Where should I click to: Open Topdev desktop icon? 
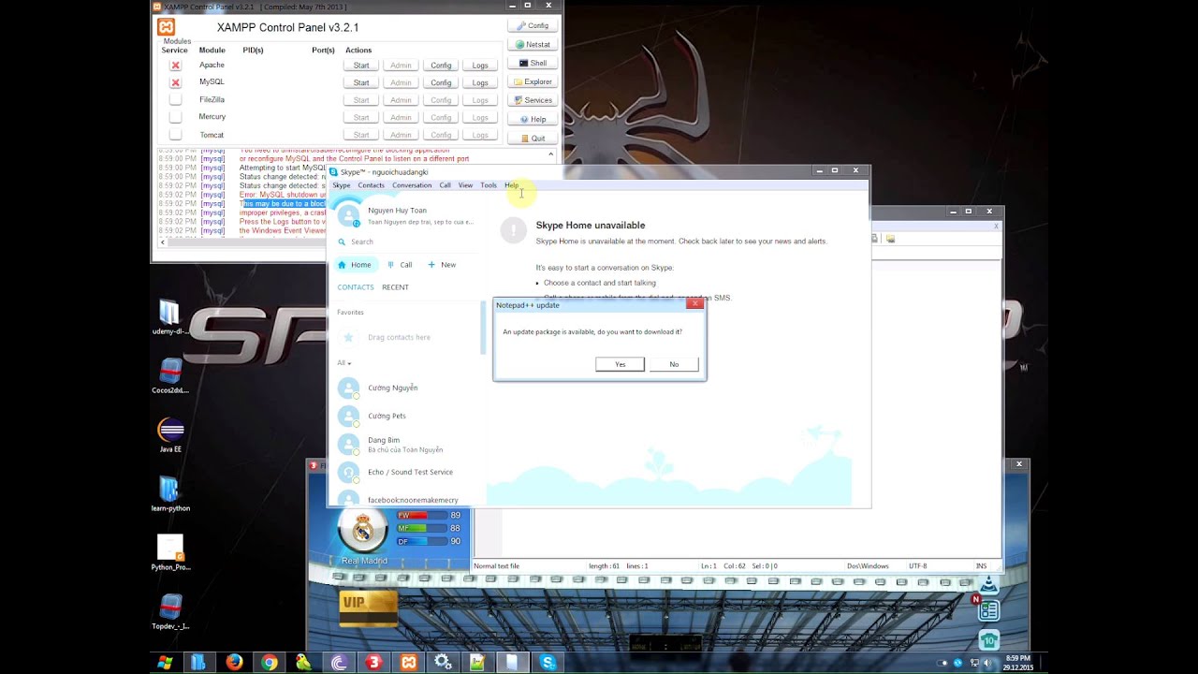[x=170, y=612]
